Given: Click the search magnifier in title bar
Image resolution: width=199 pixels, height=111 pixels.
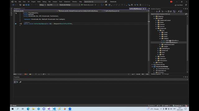Looking at the screenshot, I should [106, 2].
